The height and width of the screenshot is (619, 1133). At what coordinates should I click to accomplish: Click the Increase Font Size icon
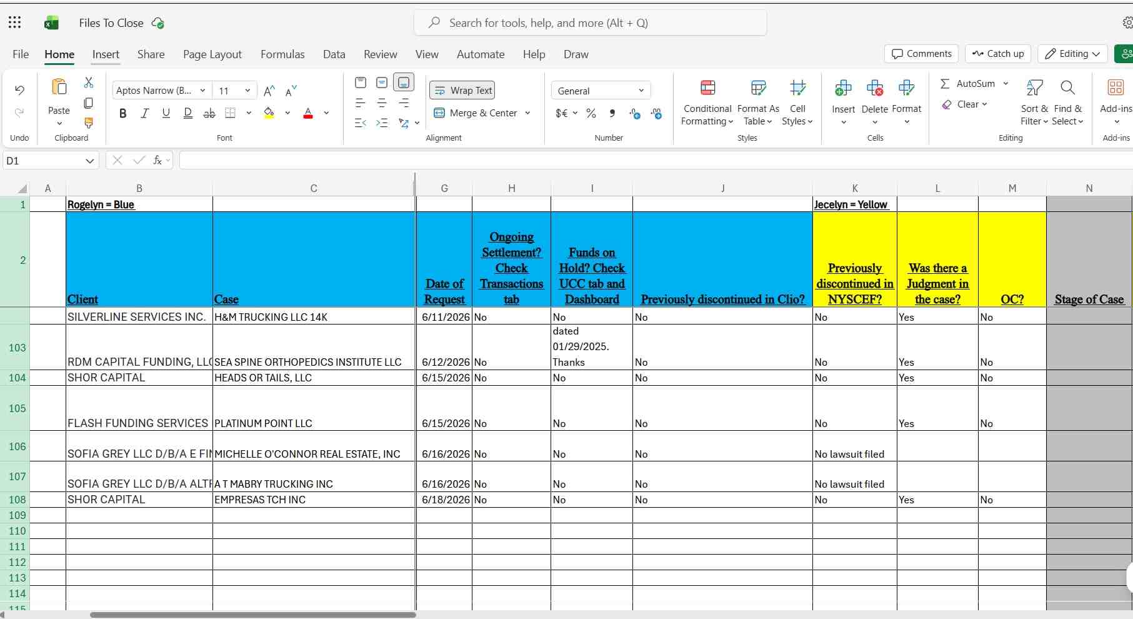pyautogui.click(x=269, y=91)
